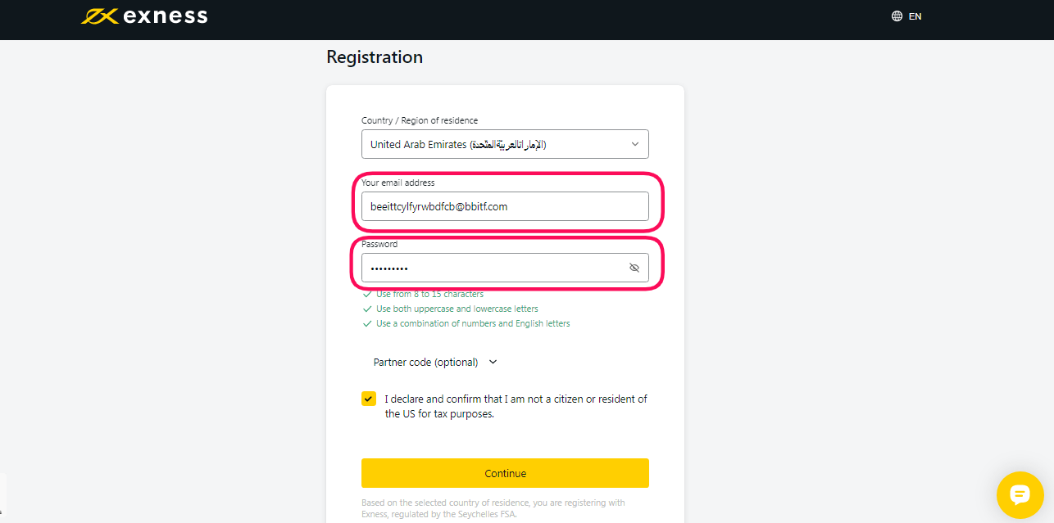Open the live chat bubble
The height and width of the screenshot is (523, 1054).
click(1020, 494)
